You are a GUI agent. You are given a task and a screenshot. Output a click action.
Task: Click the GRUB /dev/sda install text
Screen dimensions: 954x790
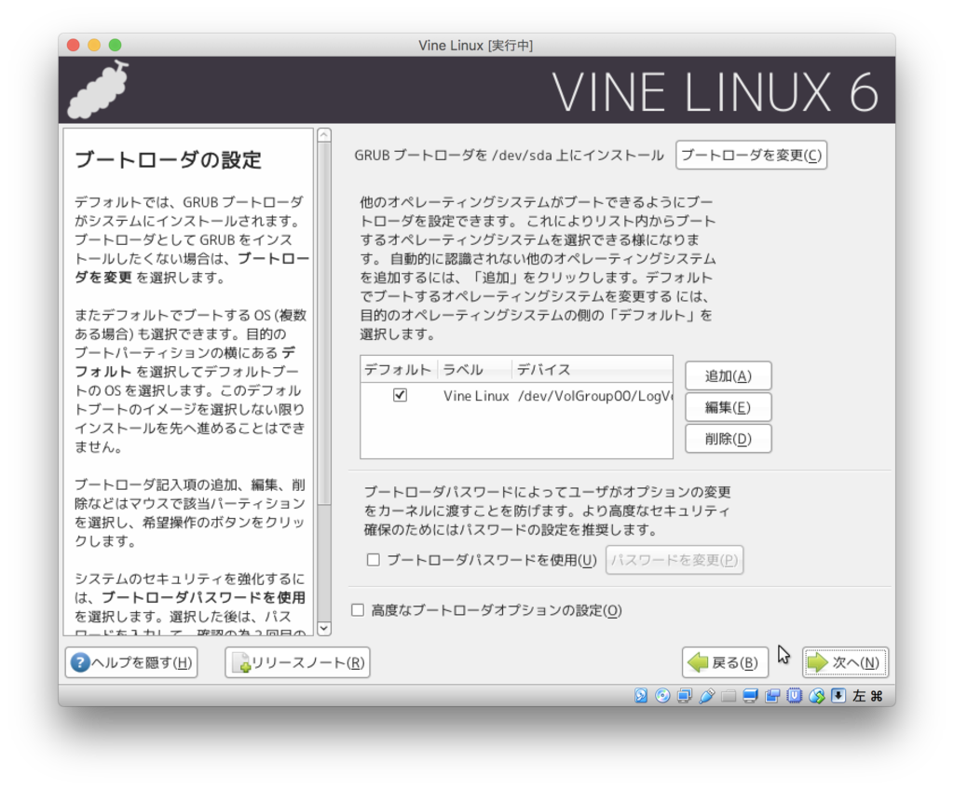[x=509, y=156]
